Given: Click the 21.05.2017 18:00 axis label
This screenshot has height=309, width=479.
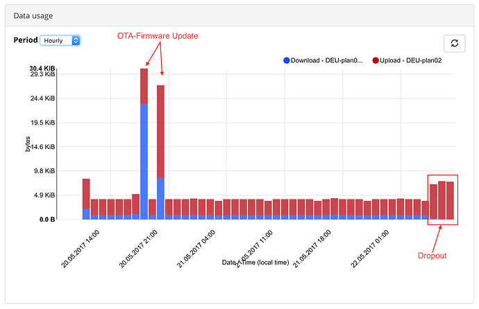Looking at the screenshot, I should [312, 249].
